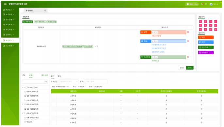Open the green 测试转单2 link
The image size is (224, 127).
[x=155, y=61]
